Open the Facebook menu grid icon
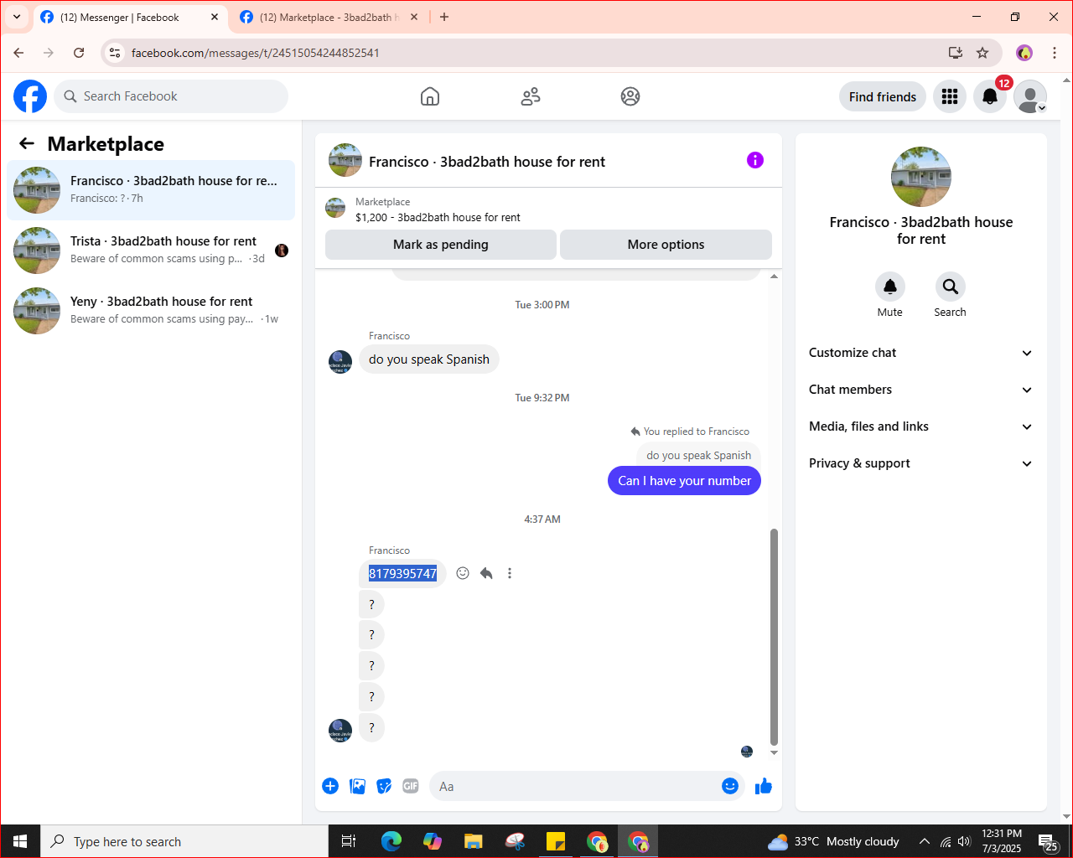This screenshot has width=1073, height=858. point(950,96)
